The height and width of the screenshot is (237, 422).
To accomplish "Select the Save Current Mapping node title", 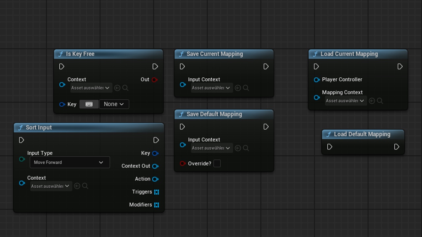I will click(215, 54).
